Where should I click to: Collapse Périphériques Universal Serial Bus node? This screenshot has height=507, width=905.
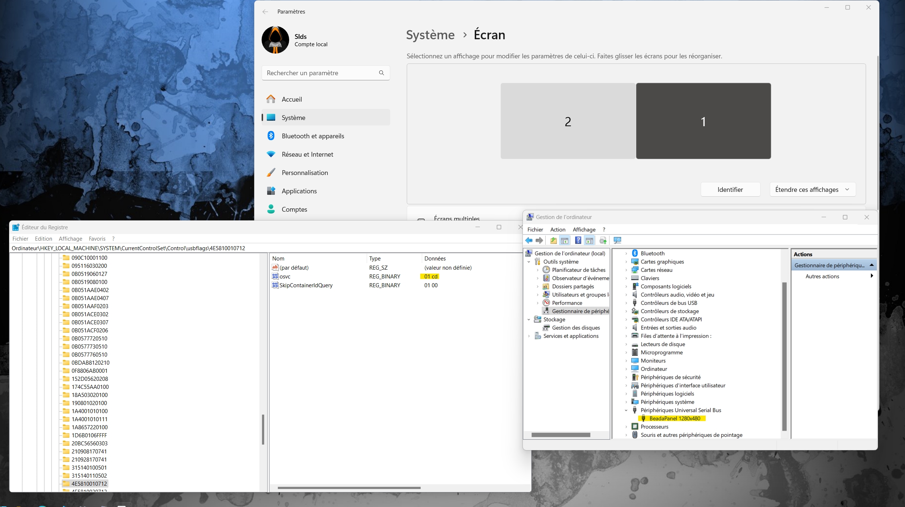click(626, 410)
